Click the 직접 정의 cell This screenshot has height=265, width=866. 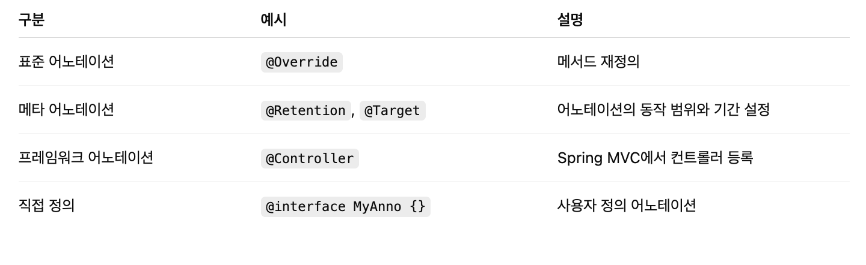(x=46, y=206)
